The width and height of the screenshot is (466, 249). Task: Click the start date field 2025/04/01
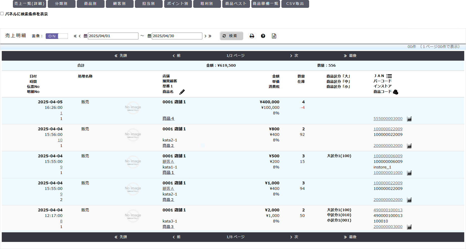tap(113, 36)
